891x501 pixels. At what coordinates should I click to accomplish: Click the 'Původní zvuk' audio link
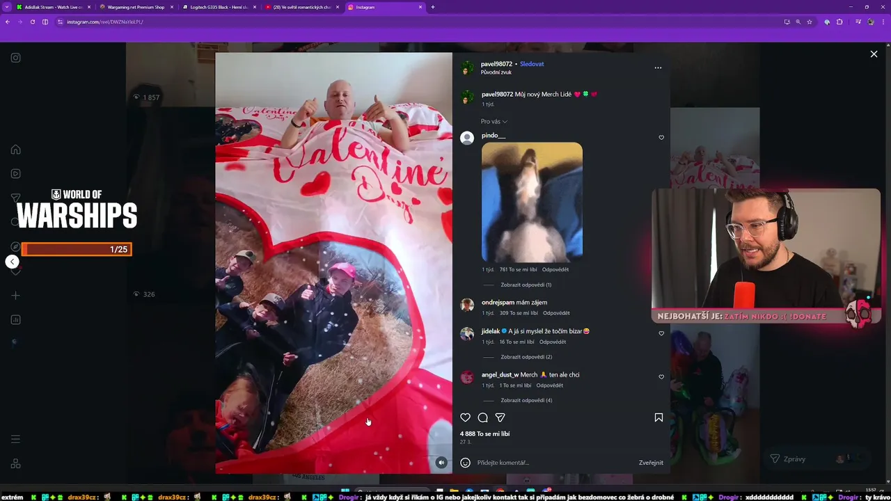[496, 72]
